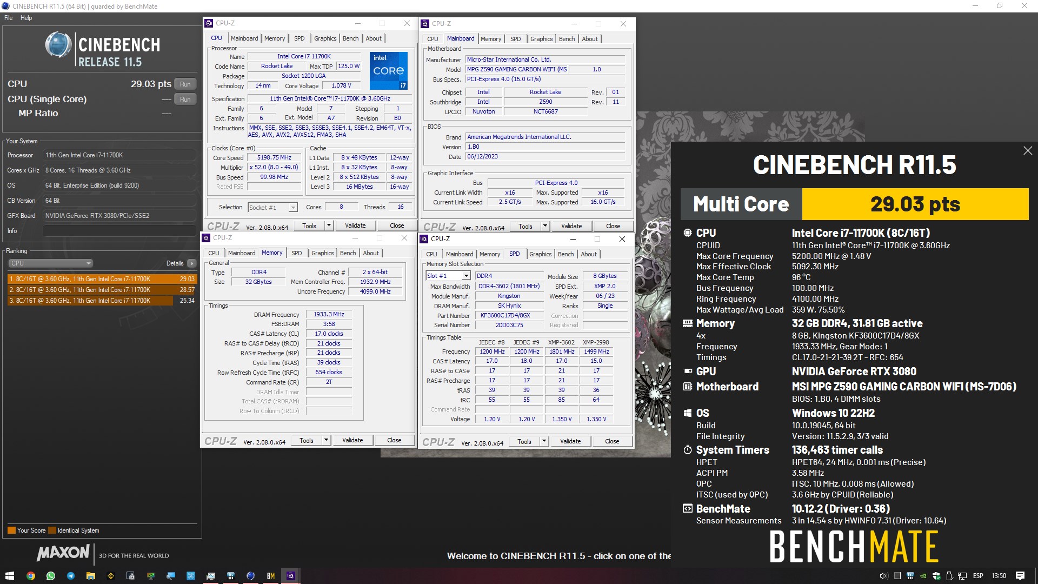This screenshot has width=1038, height=584.
Task: Click the safely remove hardware USB tray icon
Action: pyautogui.click(x=949, y=576)
